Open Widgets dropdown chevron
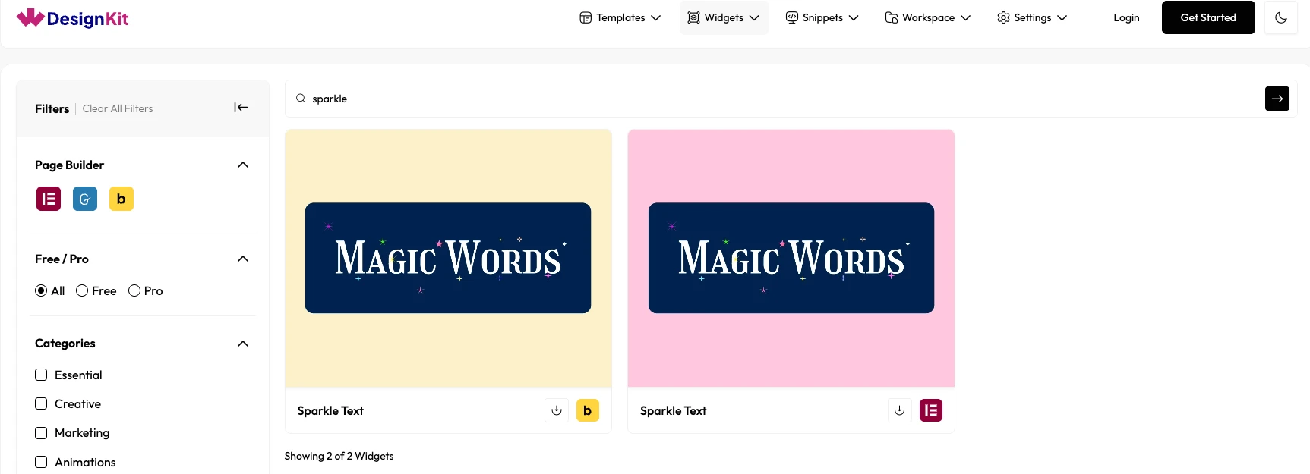 (x=754, y=17)
